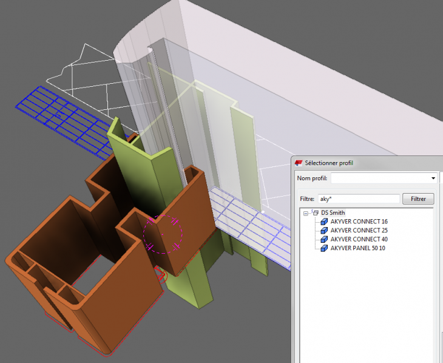443x363 pixels.
Task: Click the AKYVER CONNECT 40 cube icon
Action: click(x=325, y=239)
